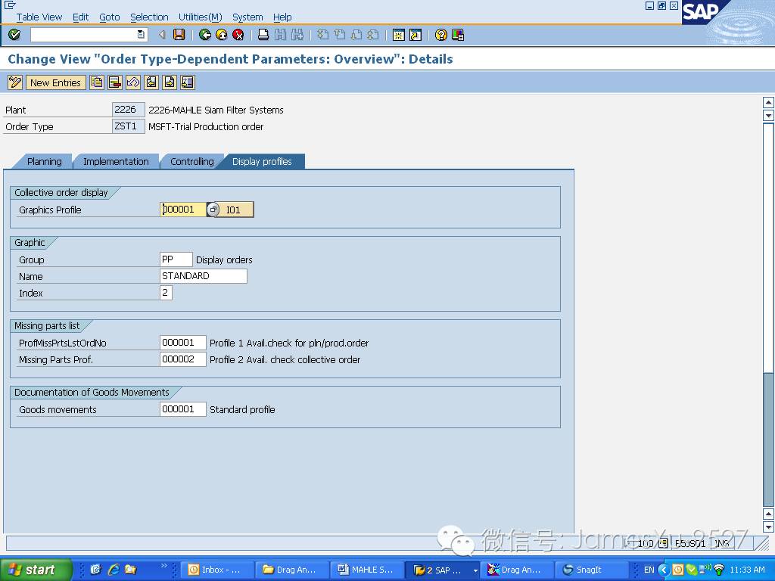
Task: Click the Internet Explorer quick launch icon
Action: 114,570
